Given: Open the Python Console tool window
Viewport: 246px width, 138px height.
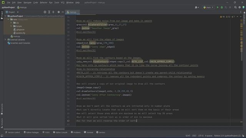Looking at the screenshot, I should tap(60, 132).
